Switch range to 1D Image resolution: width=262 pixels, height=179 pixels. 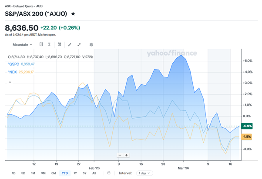pyautogui.click(x=13, y=173)
